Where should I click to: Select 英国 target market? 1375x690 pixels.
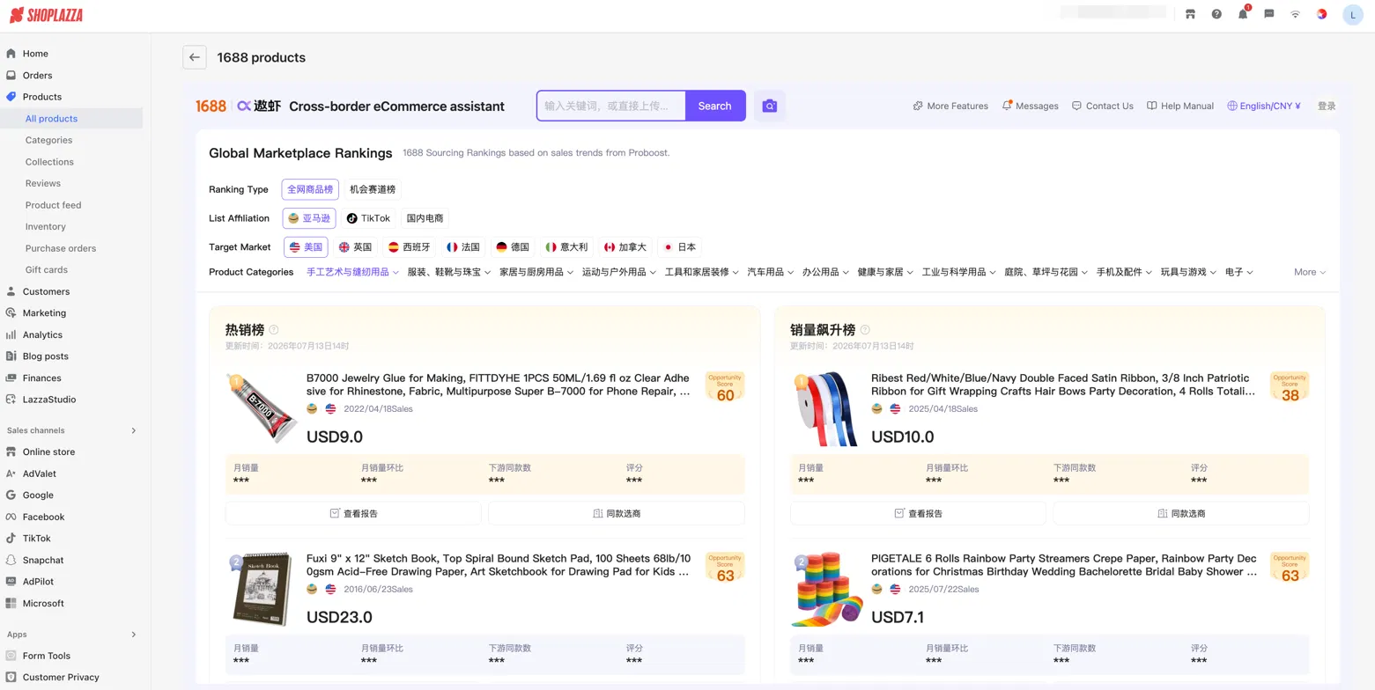[356, 247]
